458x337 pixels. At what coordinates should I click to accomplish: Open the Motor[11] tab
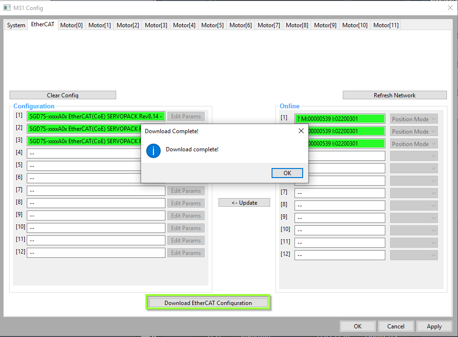[x=386, y=25]
